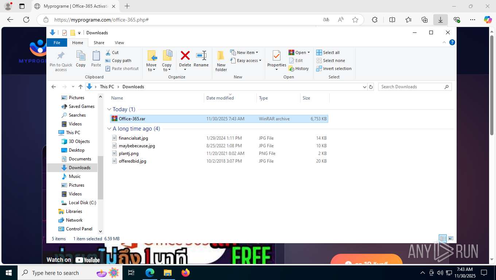Select financialsat.jpg file
This screenshot has height=280, width=496.
pyautogui.click(x=219, y=138)
